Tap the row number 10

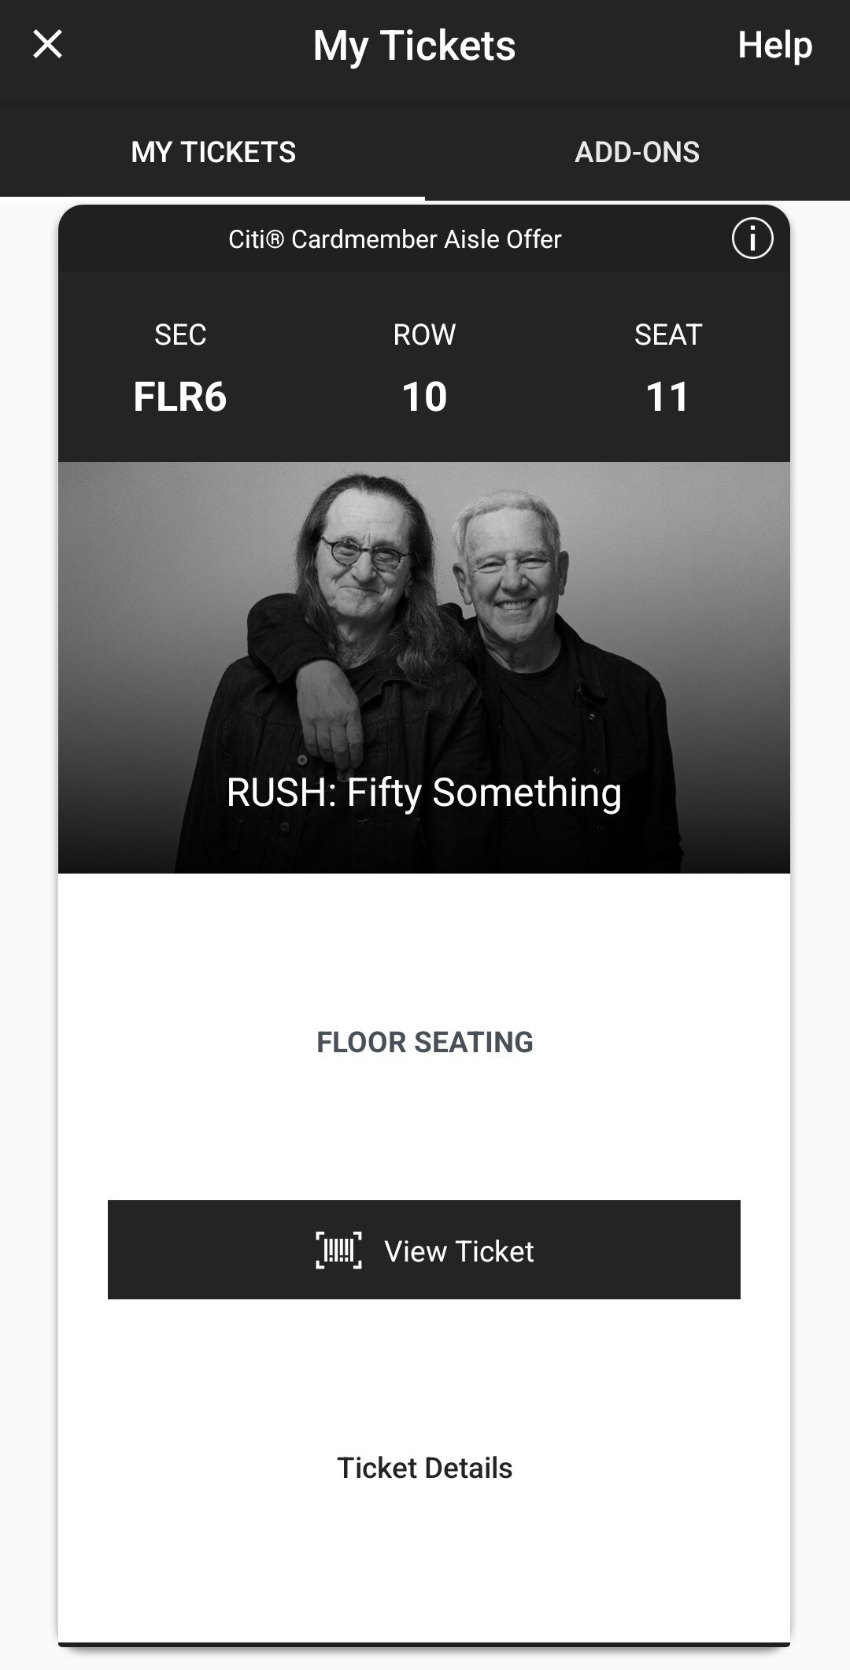[x=424, y=396]
